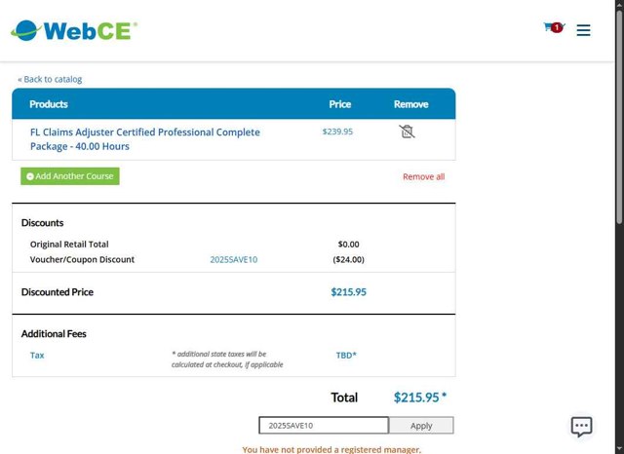Click the Discounted Price $215.95 amount
Screen dimensions: 624x454
tap(348, 292)
